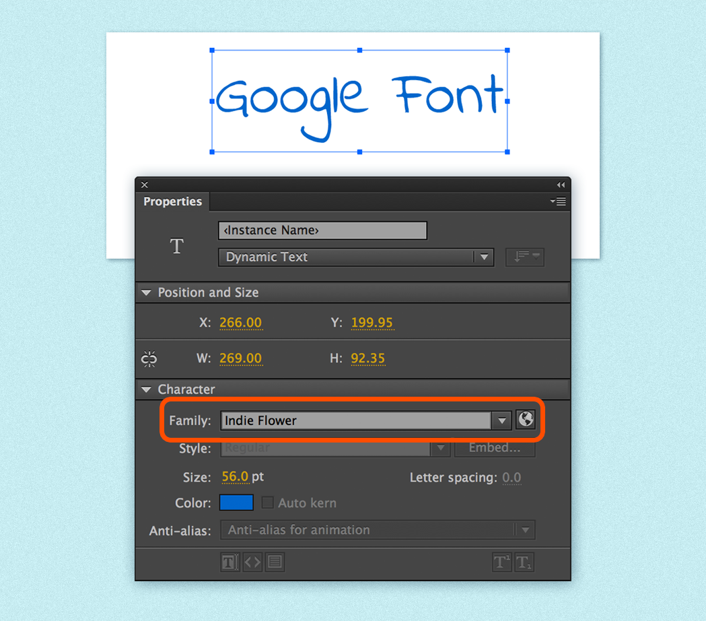This screenshot has height=621, width=706.
Task: Apply Subscript formatting with the T₁ icon
Action: (x=524, y=562)
